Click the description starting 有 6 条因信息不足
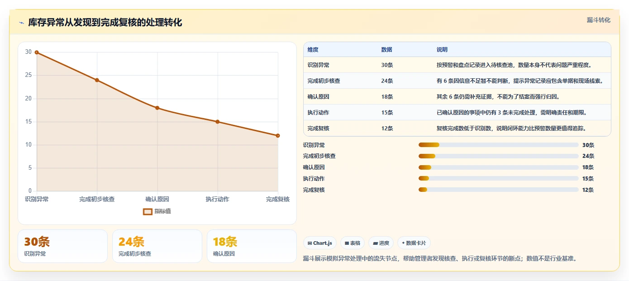 [520, 81]
